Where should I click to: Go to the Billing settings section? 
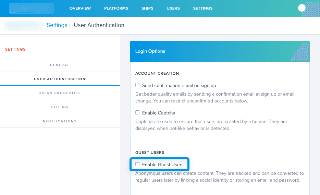(x=60, y=107)
